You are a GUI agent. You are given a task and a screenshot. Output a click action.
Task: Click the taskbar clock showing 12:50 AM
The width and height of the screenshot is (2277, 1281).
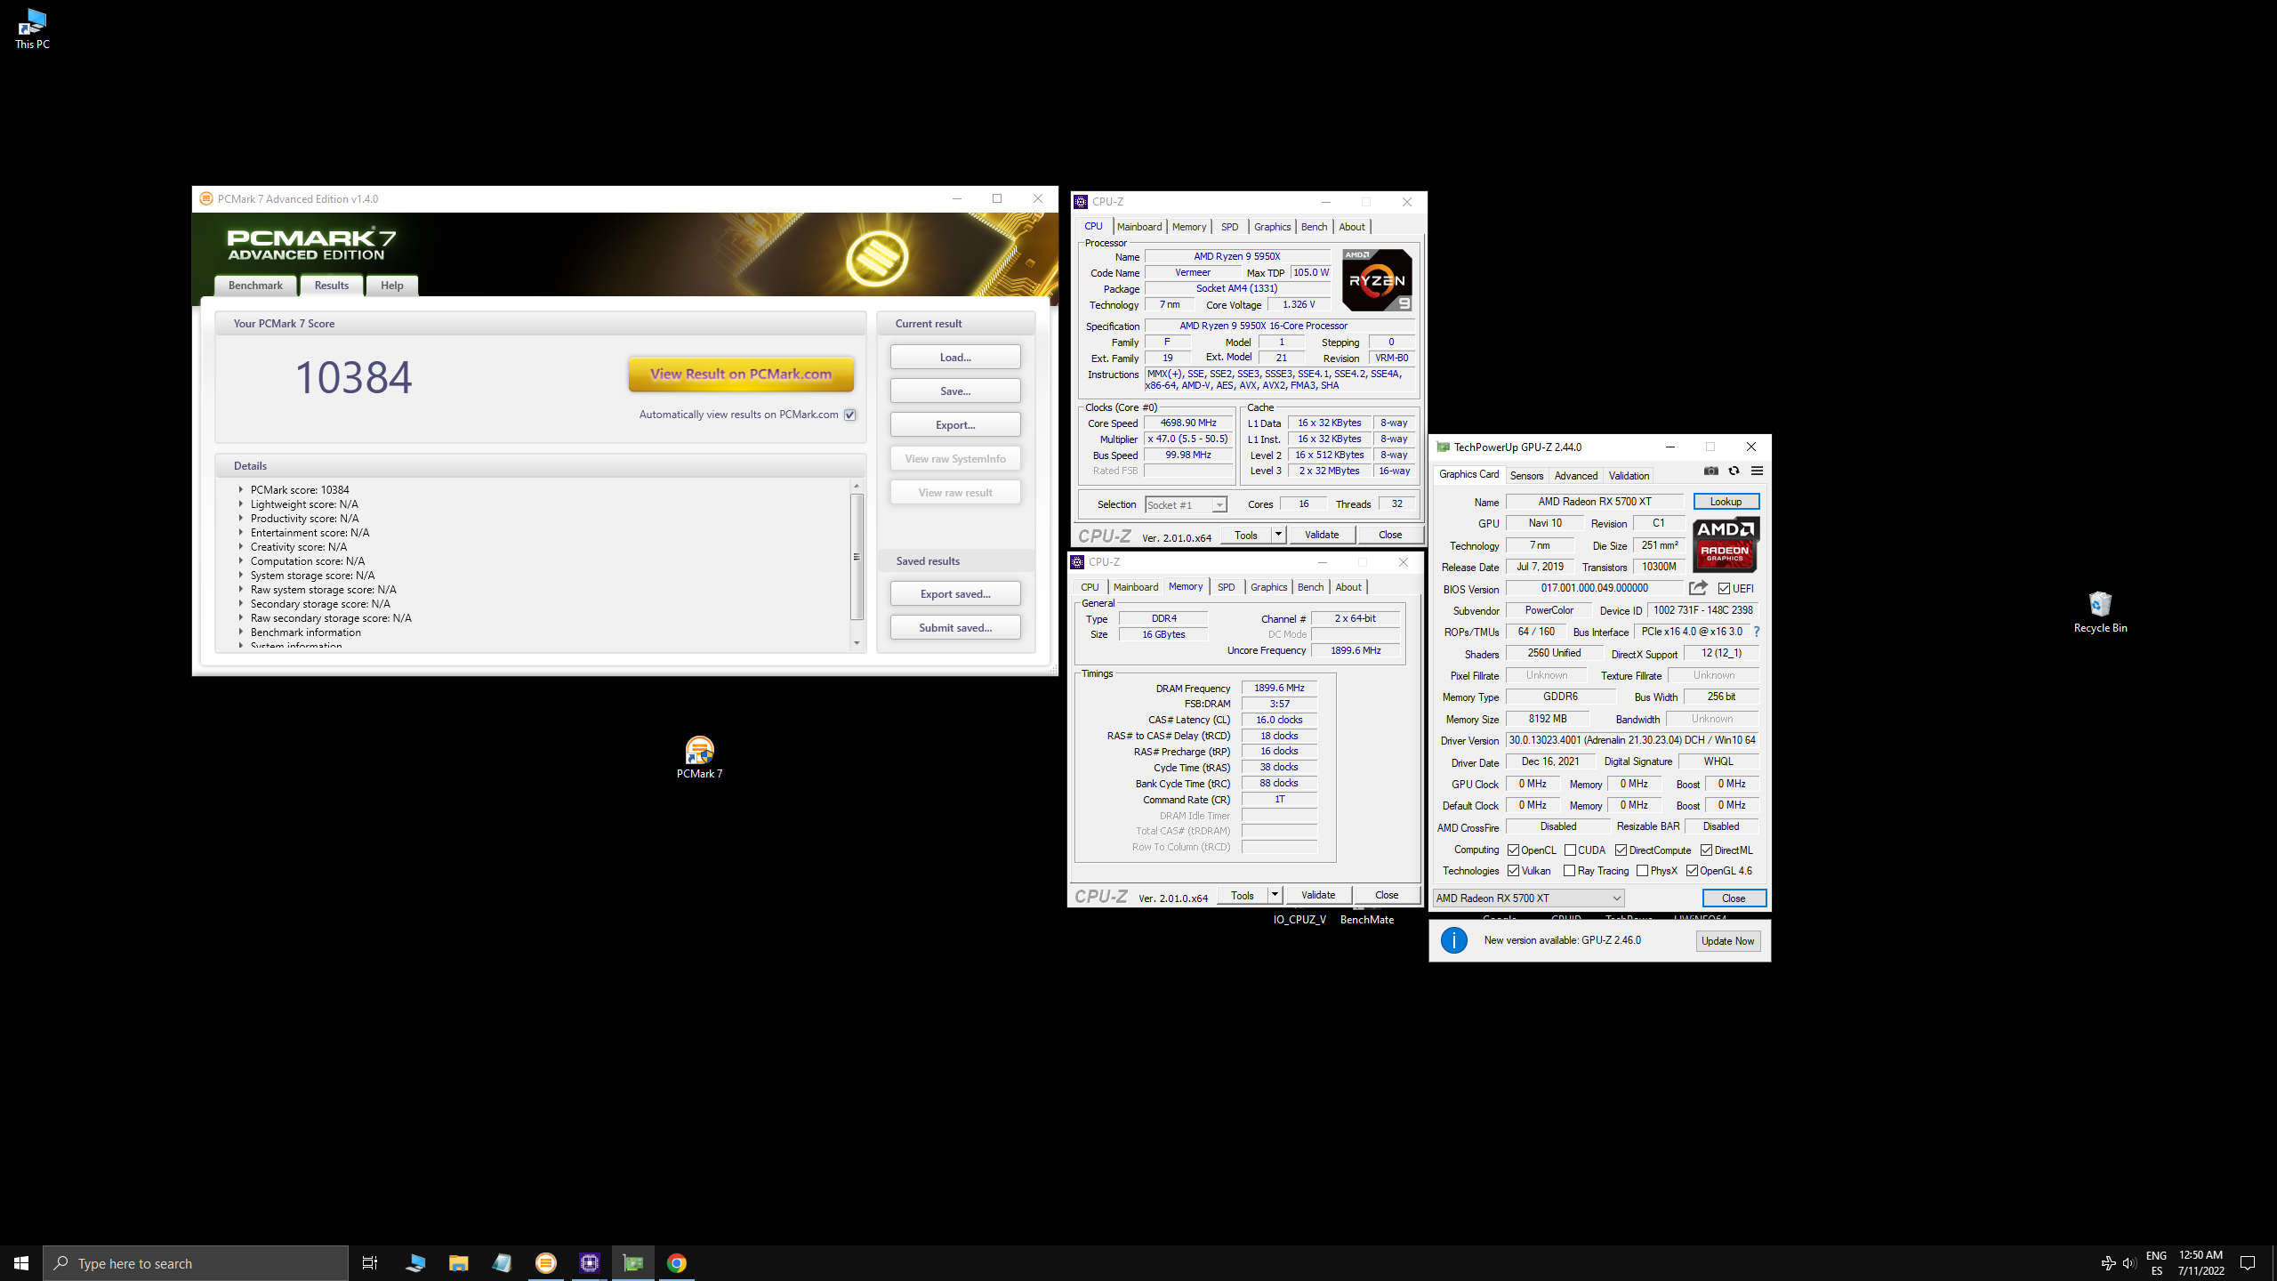click(x=2201, y=1263)
